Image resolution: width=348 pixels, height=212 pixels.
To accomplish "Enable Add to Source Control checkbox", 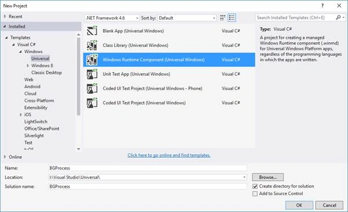I will (x=255, y=194).
